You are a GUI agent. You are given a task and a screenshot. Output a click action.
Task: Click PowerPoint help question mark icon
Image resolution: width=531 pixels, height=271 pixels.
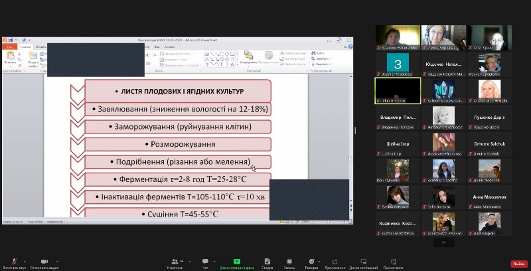coord(350,46)
